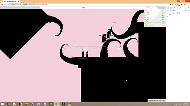Click the taskbar clock
Image resolution: width=190 pixels, height=106 pixels.
coord(185,104)
